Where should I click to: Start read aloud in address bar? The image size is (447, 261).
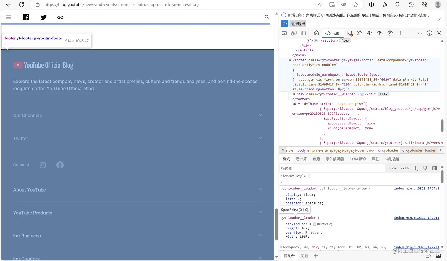pyautogui.click(x=320, y=4)
